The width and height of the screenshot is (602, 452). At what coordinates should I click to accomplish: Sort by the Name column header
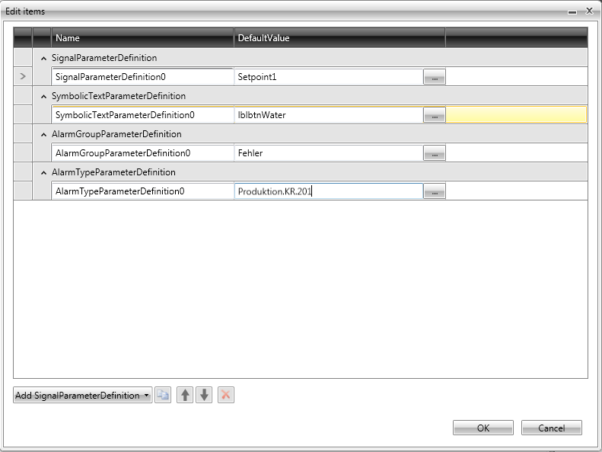click(x=142, y=38)
